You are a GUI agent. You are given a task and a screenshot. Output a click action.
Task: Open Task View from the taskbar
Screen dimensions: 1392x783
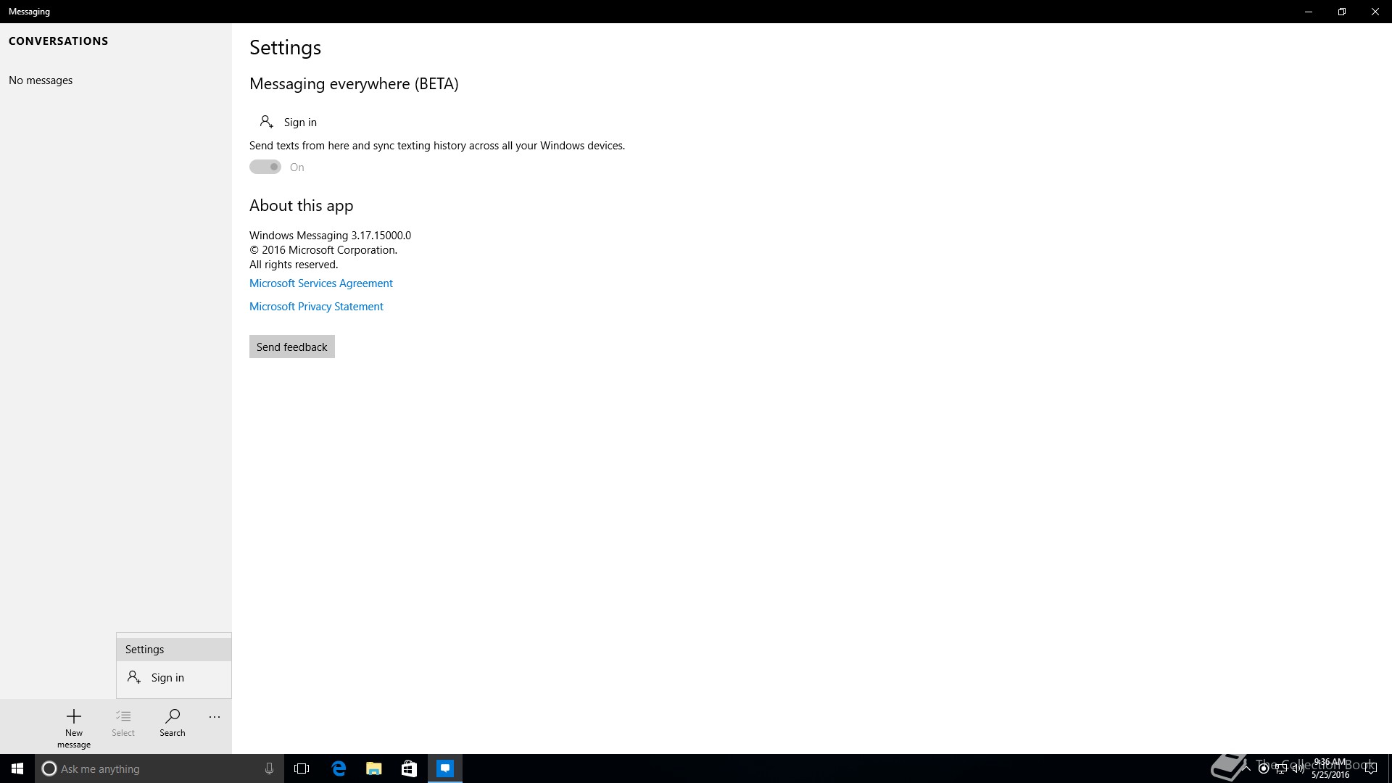coord(302,768)
